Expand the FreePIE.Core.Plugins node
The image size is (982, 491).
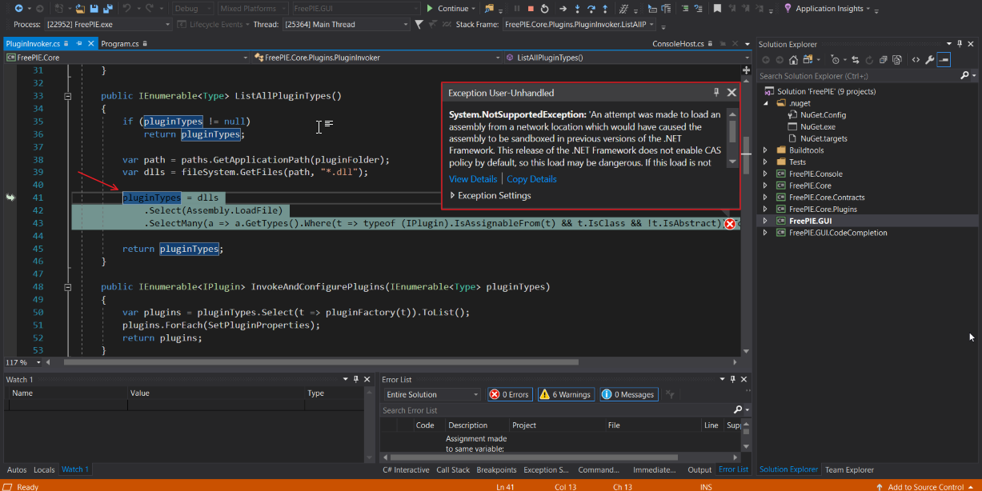coord(765,209)
